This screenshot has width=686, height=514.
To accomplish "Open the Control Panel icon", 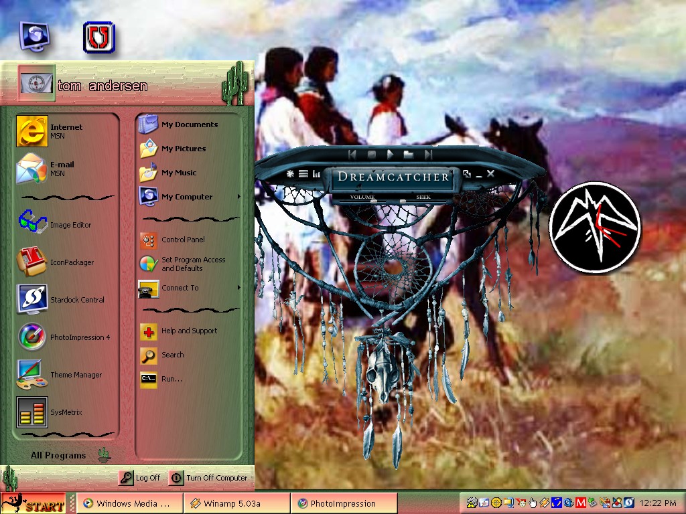I will 148,240.
